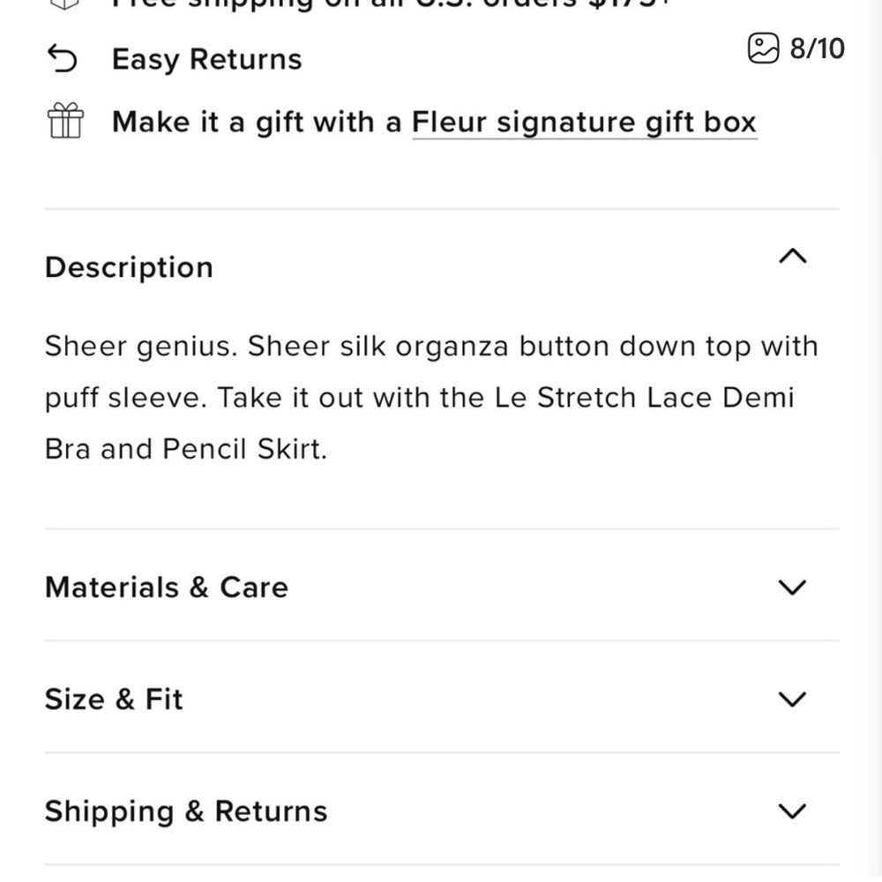Collapse the Description section chevron
This screenshot has width=882, height=882.
pos(793,256)
